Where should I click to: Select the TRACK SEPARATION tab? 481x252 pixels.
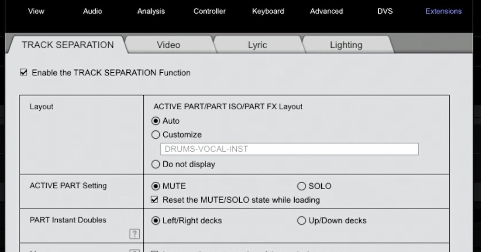pyautogui.click(x=67, y=45)
